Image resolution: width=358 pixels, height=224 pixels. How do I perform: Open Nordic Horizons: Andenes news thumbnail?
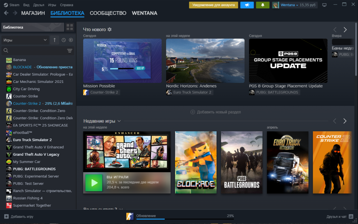pyautogui.click(x=205, y=61)
